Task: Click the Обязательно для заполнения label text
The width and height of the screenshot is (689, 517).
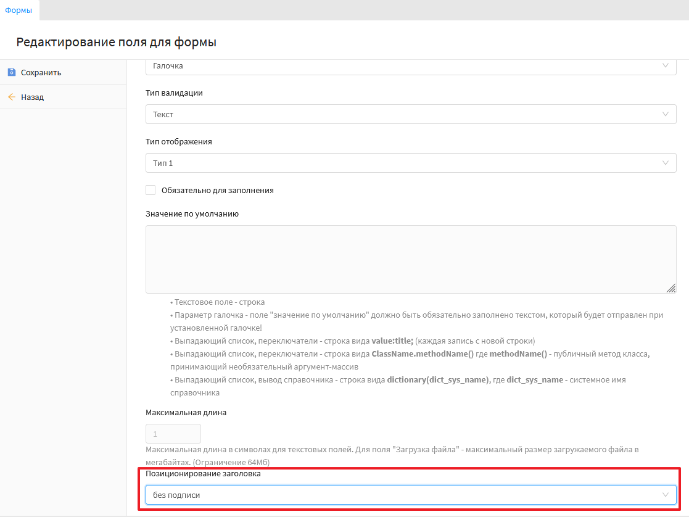Action: 217,191
